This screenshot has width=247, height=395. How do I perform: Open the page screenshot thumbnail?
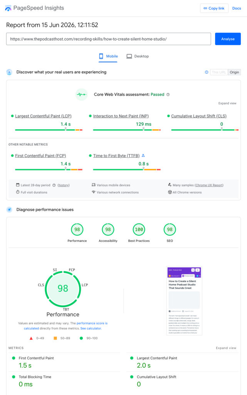[x=184, y=301]
